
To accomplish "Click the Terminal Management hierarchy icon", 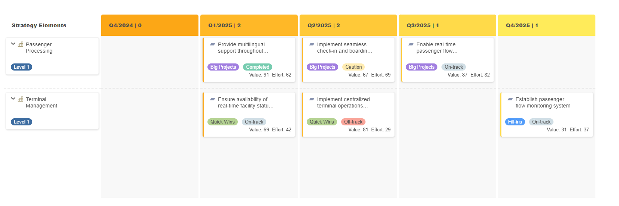I will tap(21, 99).
